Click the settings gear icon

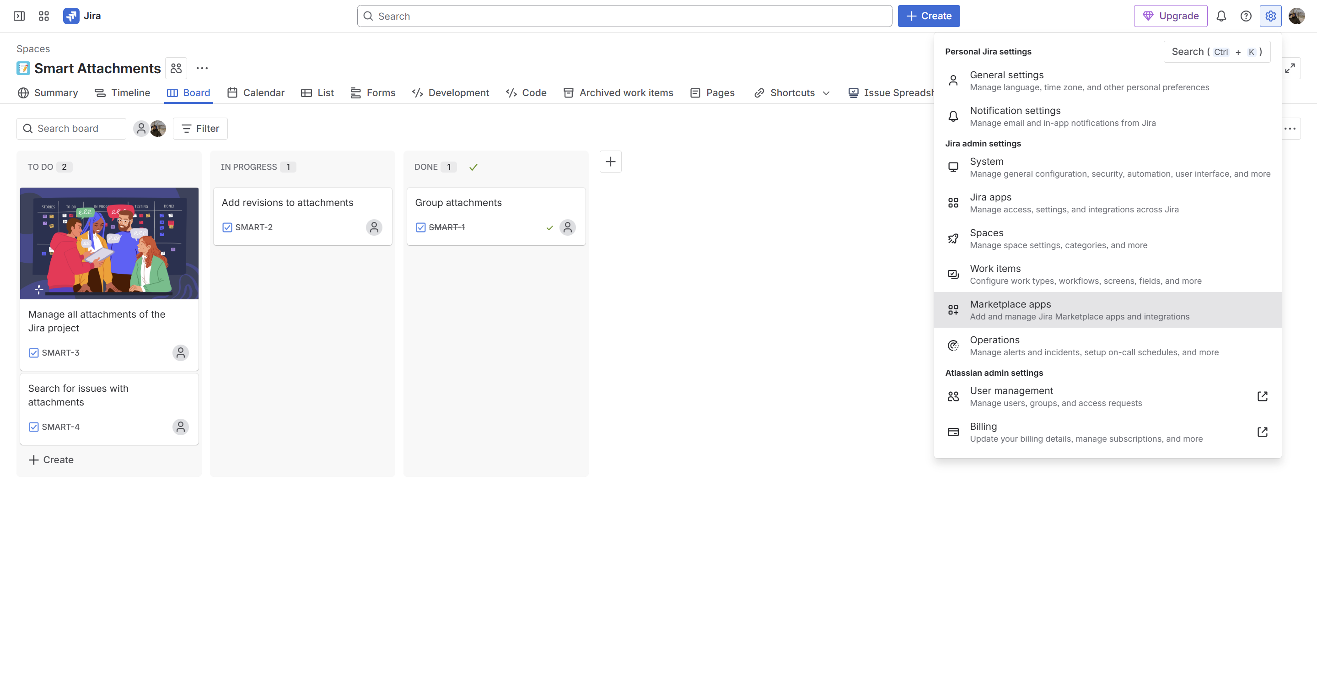pos(1270,16)
